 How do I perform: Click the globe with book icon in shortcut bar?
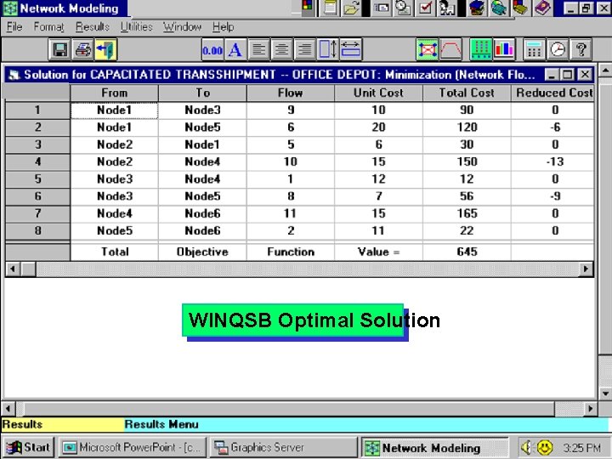coord(498,8)
